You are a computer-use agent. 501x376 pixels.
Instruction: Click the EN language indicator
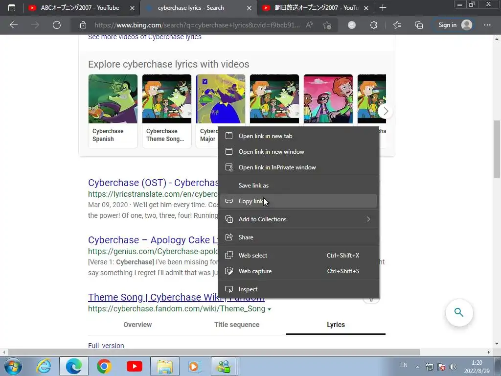[x=404, y=365]
